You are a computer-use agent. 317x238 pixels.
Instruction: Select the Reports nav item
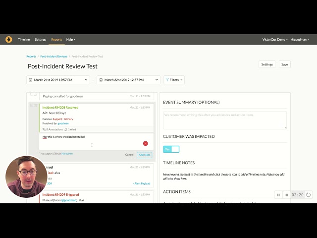pos(56,40)
